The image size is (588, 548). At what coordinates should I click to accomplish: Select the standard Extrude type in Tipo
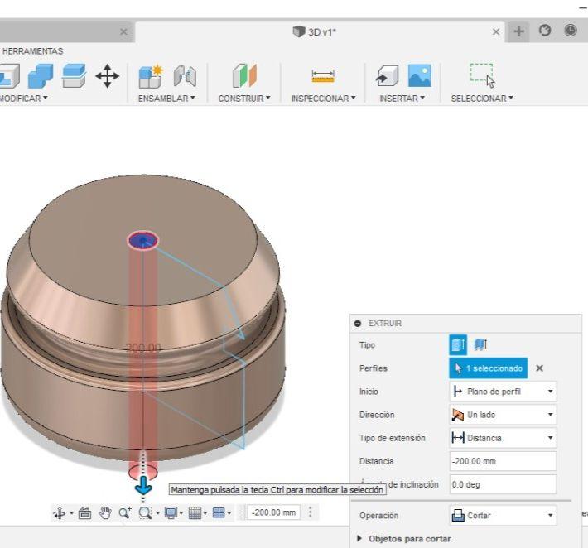(x=458, y=344)
